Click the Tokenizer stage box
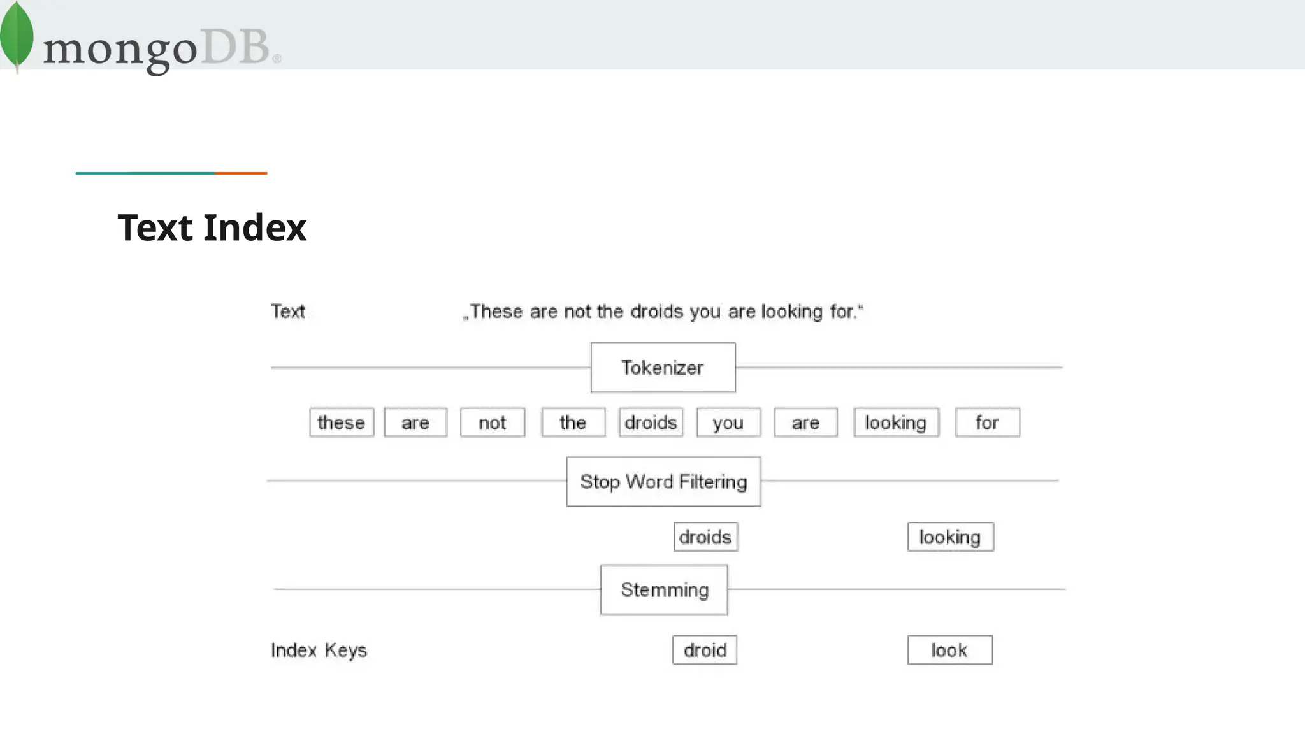The height and width of the screenshot is (734, 1305). pos(663,368)
